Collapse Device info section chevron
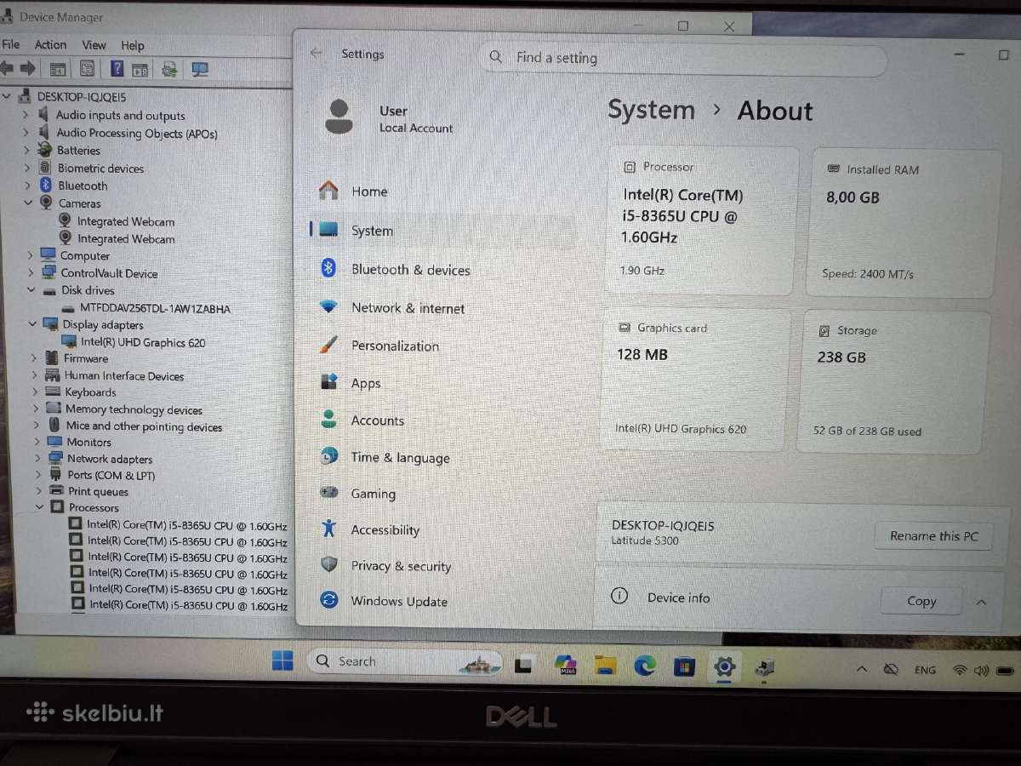This screenshot has height=766, width=1021. pyautogui.click(x=981, y=602)
